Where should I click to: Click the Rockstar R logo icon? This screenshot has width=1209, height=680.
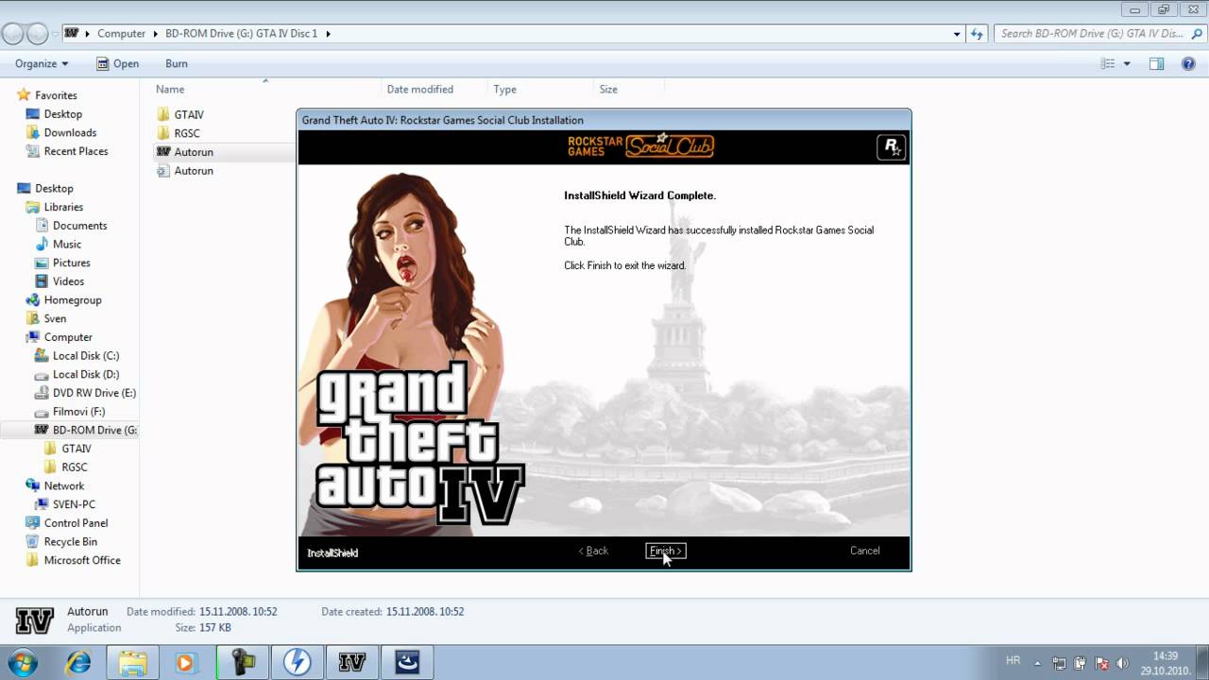pos(891,146)
